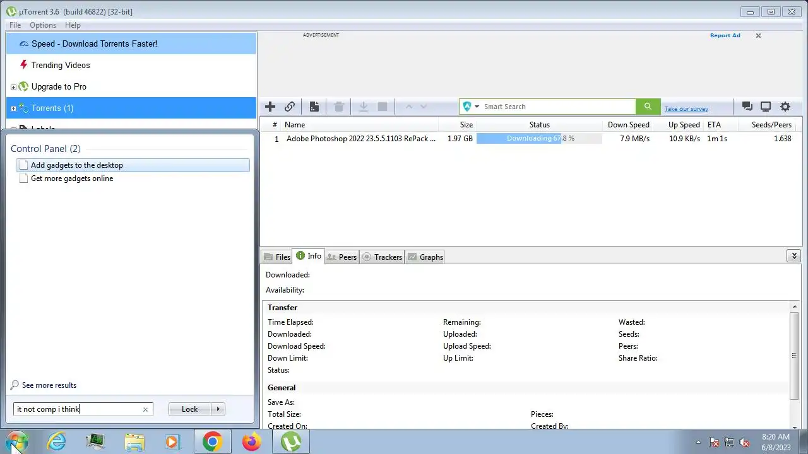Viewport: 808px width, 454px height.
Task: Click the Report Ad link
Action: (x=725, y=35)
